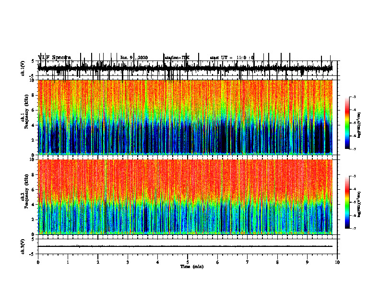Click the '0' tick on the time axis

click(38, 262)
